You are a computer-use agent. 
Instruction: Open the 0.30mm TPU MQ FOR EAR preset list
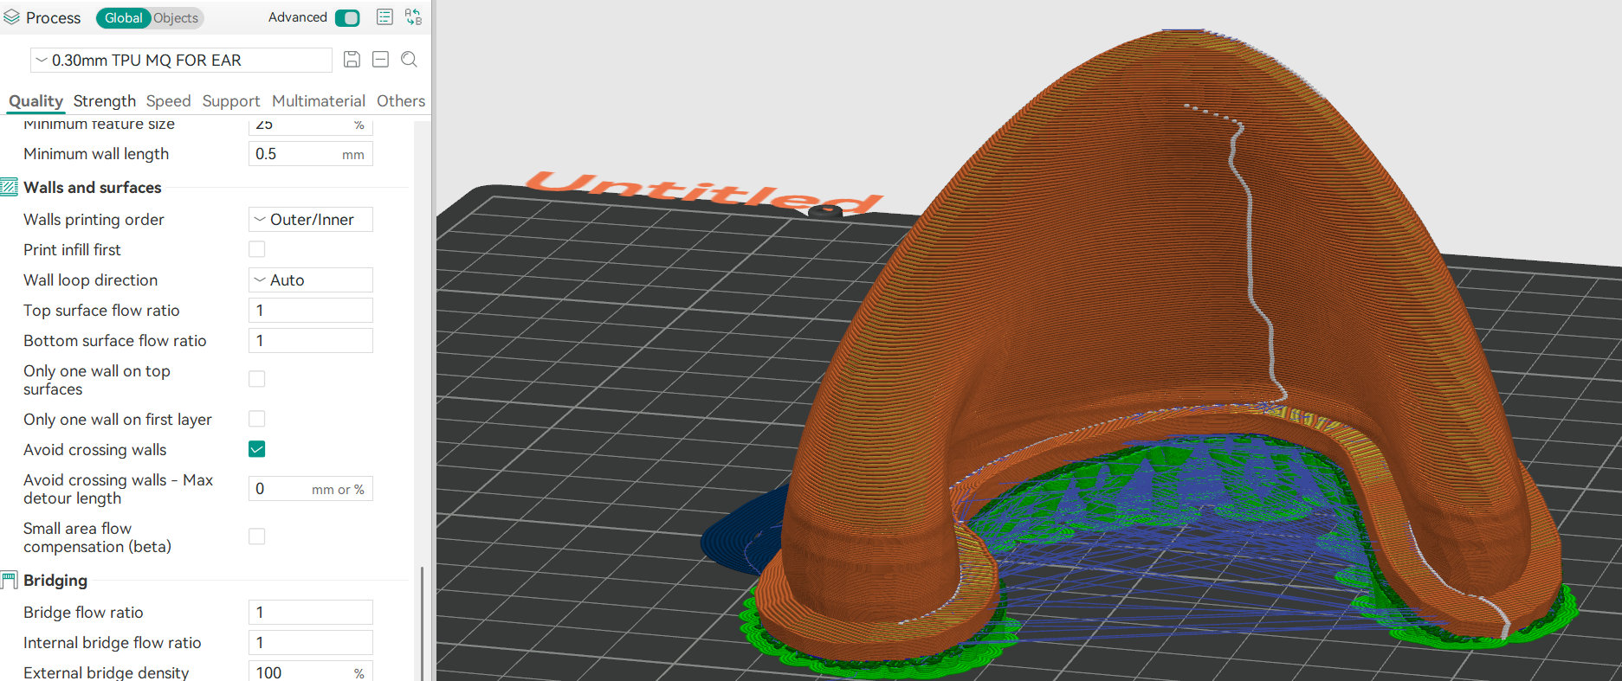pos(181,61)
